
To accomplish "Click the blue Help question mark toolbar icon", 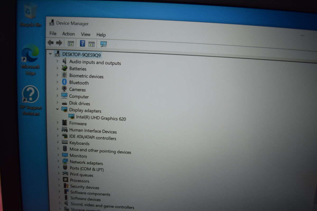I will click(x=82, y=43).
